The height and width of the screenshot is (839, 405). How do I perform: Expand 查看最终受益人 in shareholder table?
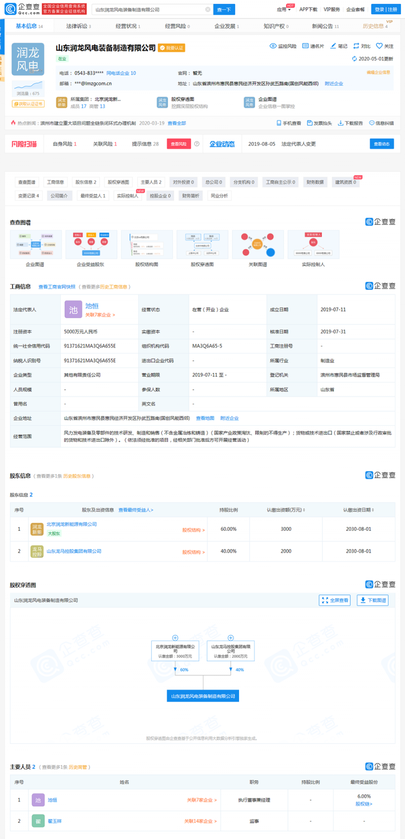tap(136, 510)
